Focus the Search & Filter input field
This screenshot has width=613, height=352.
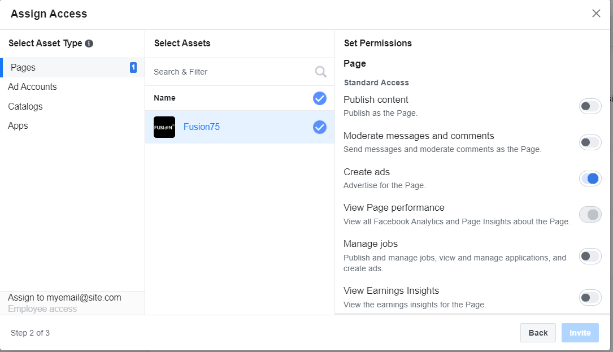tap(232, 72)
